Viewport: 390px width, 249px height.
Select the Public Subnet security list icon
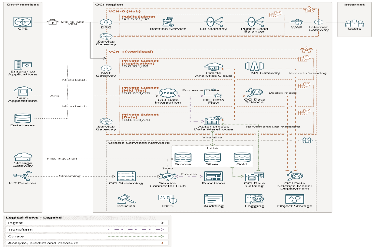(x=275, y=15)
